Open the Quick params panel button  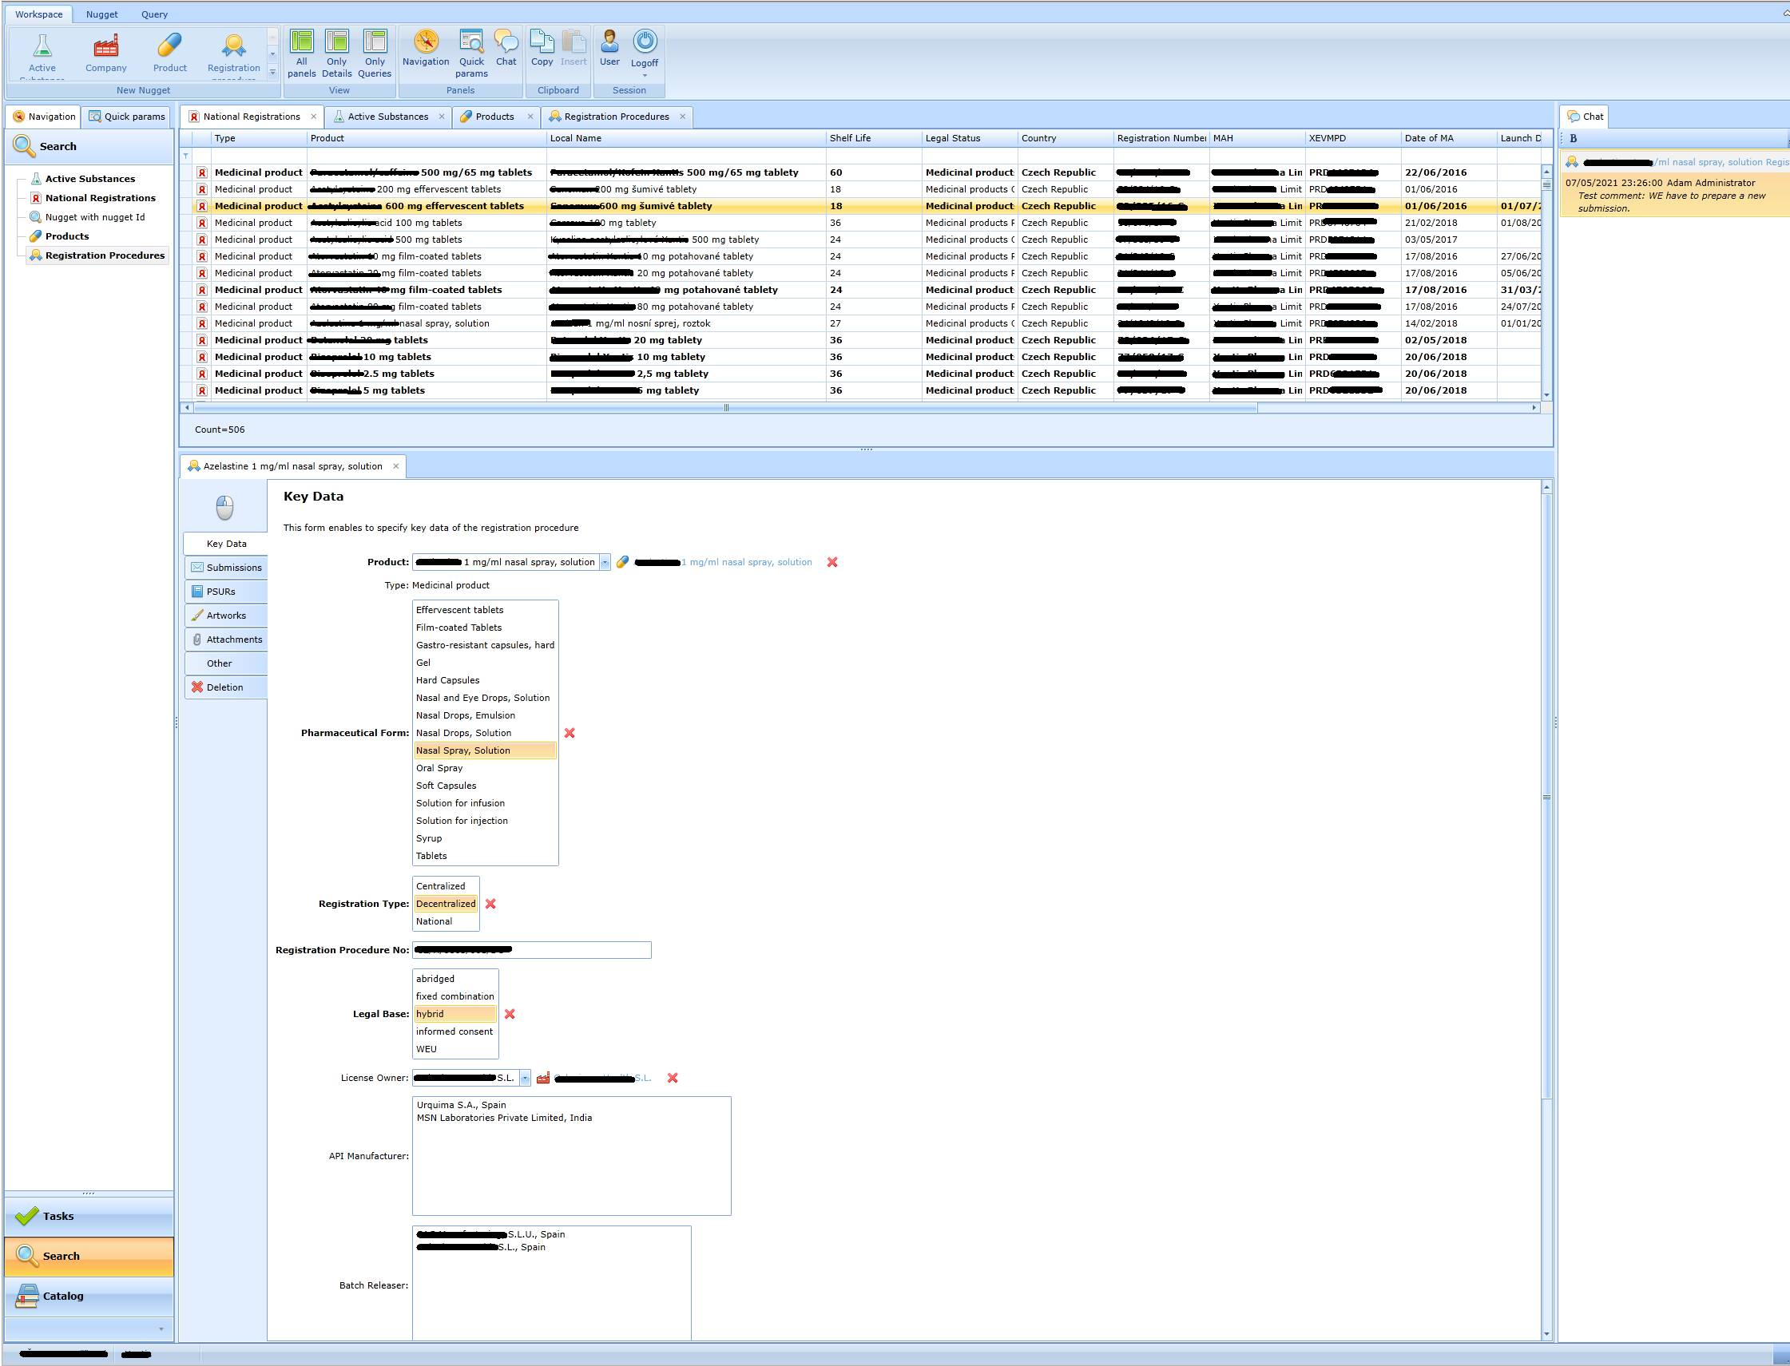click(471, 53)
